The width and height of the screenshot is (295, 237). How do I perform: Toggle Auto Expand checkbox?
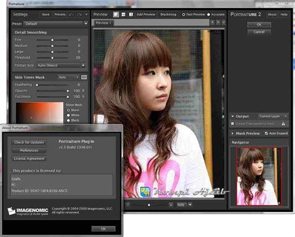(x=266, y=133)
